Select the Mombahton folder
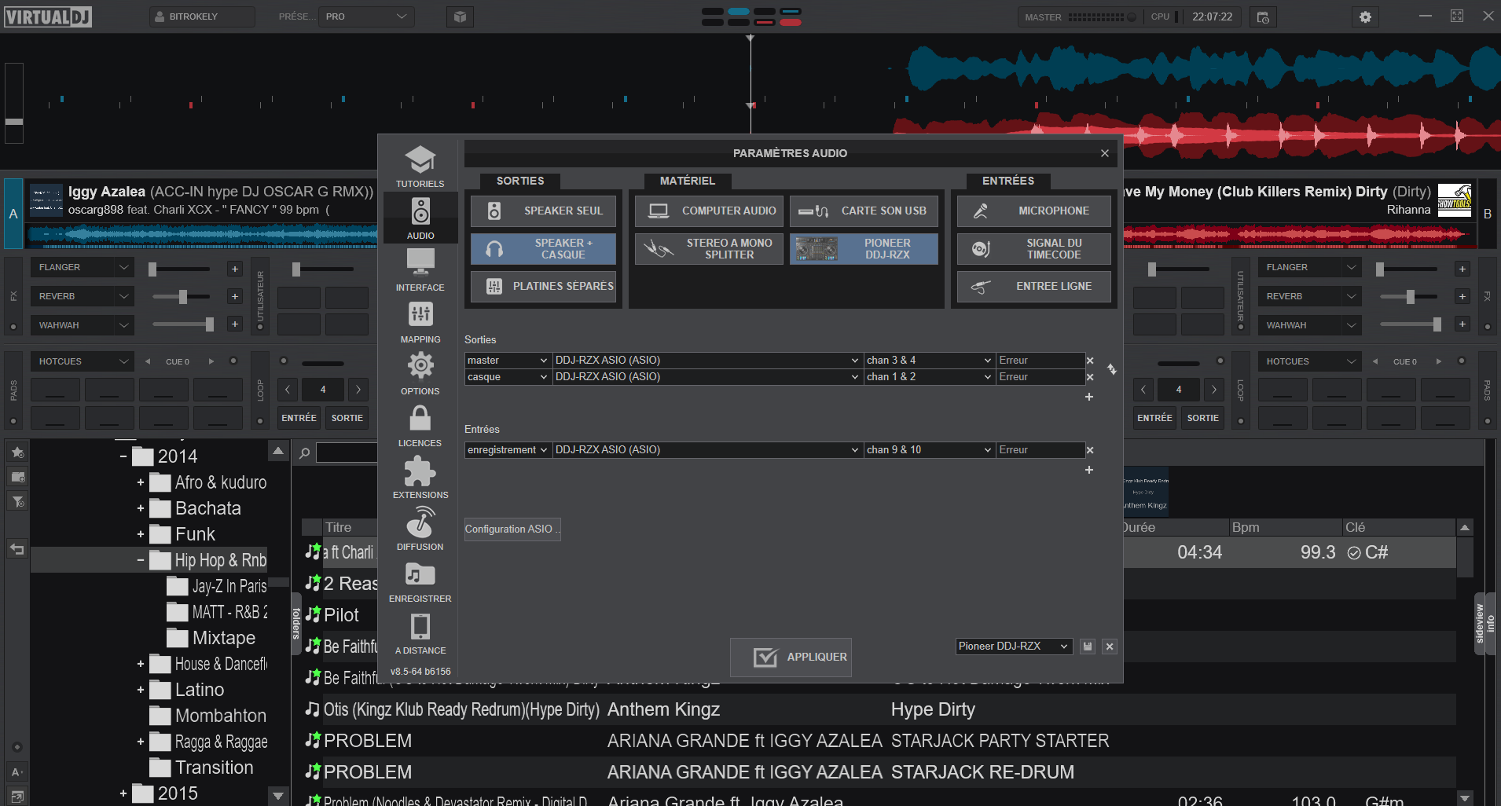The image size is (1501, 806). 208,716
